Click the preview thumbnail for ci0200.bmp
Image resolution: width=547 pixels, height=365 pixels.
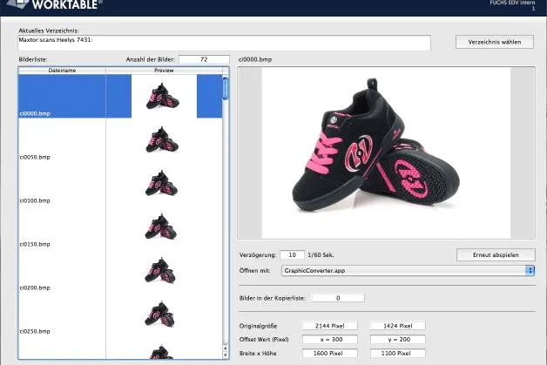tap(160, 270)
